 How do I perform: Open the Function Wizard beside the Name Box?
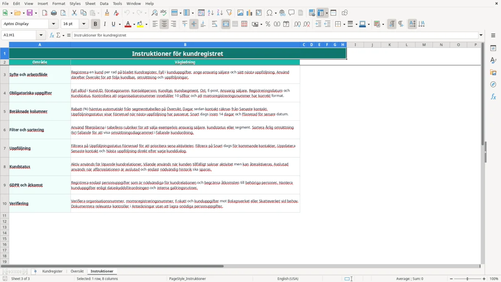tap(52, 36)
